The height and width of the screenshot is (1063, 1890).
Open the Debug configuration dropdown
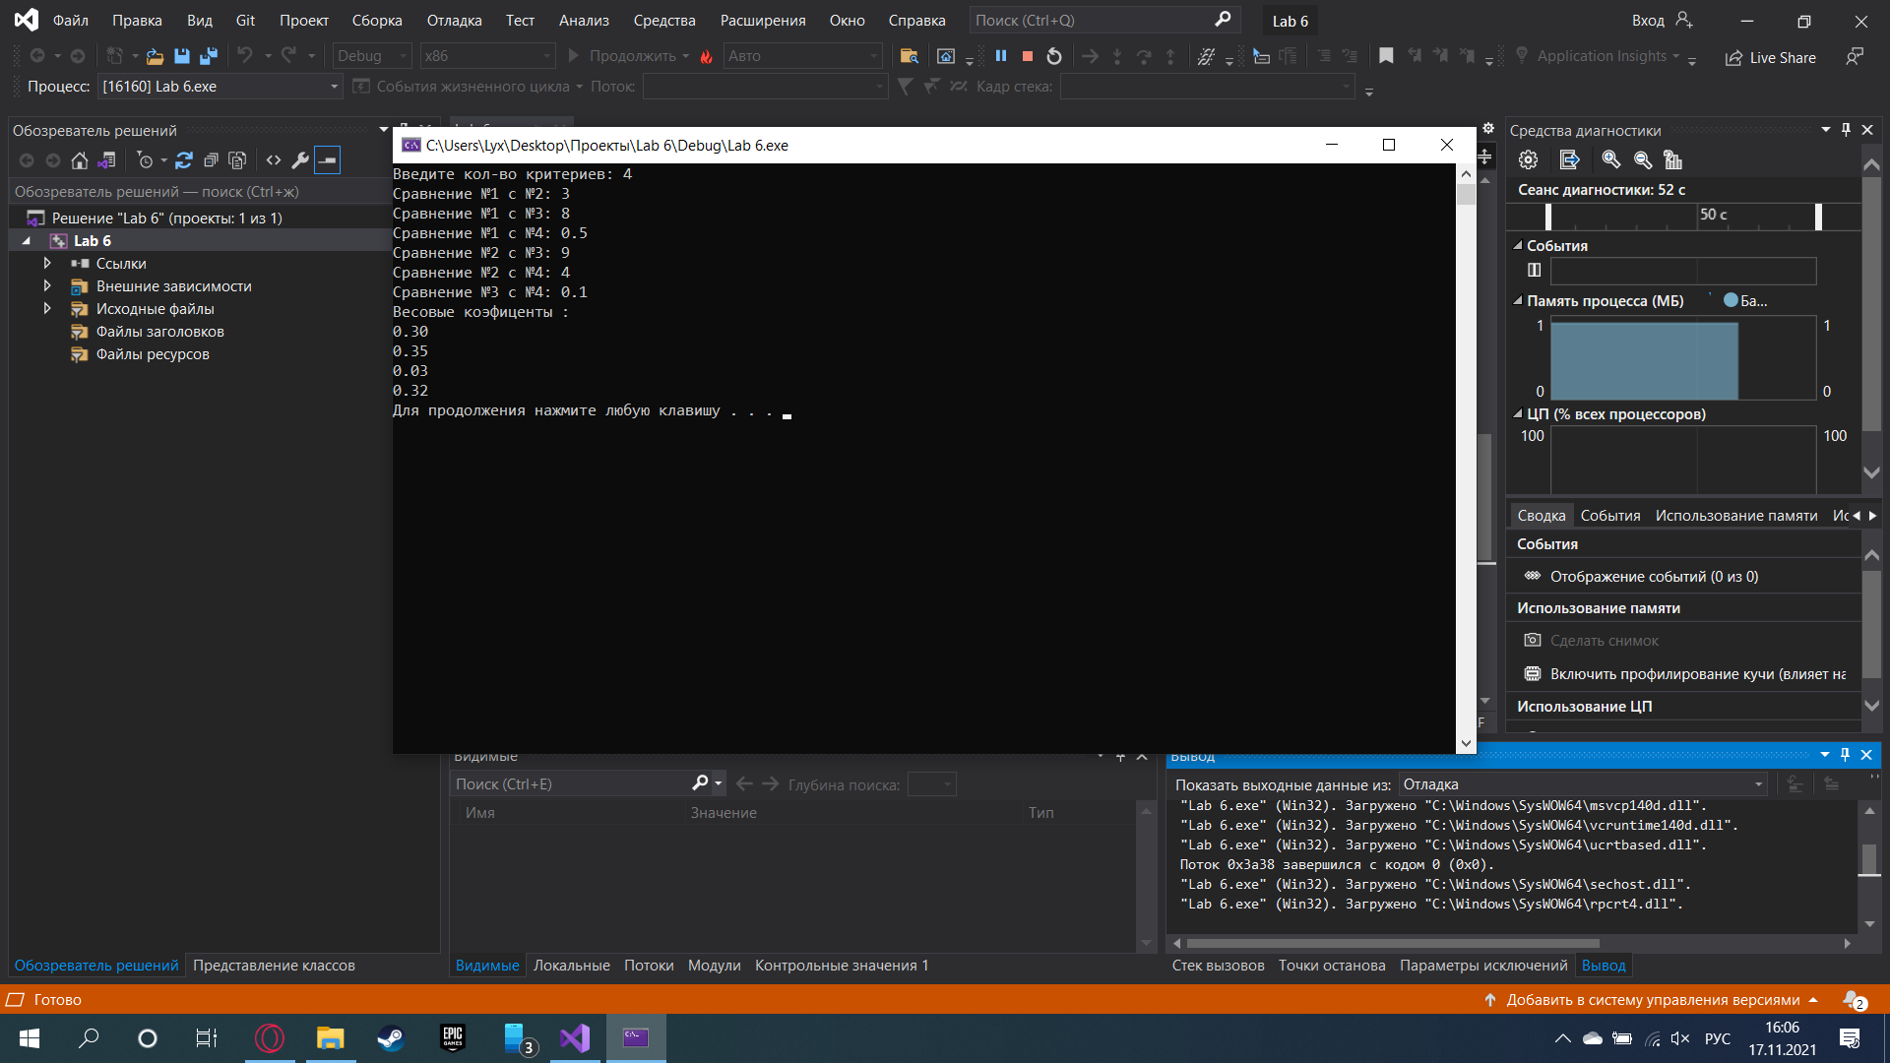pos(371,56)
